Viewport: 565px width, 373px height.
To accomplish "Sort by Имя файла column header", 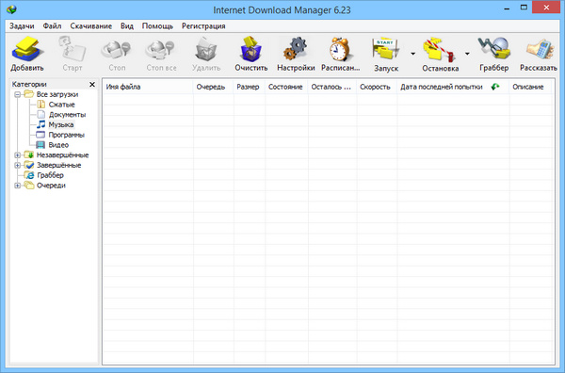I will [x=148, y=87].
